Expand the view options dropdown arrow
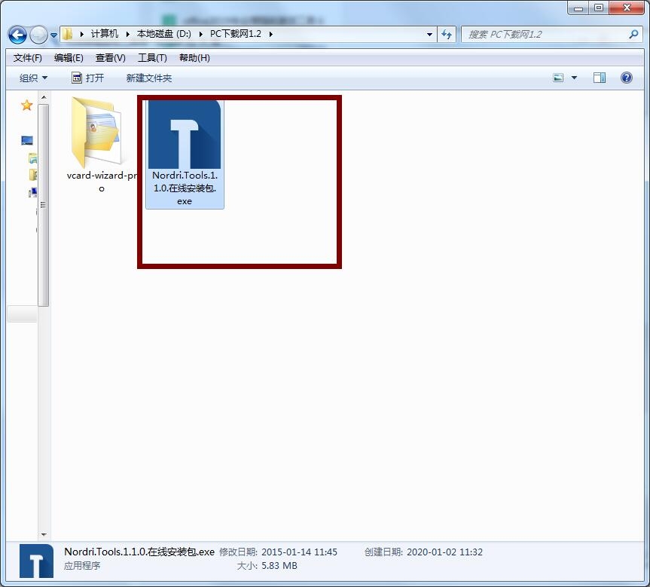 pos(574,78)
